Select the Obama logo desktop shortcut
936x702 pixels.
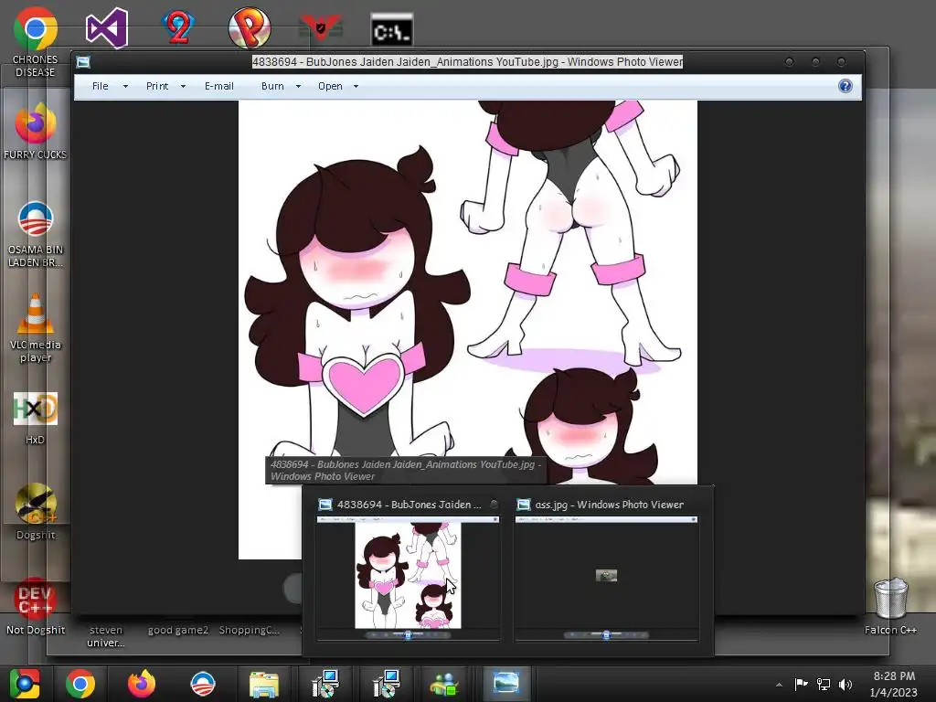click(x=36, y=218)
